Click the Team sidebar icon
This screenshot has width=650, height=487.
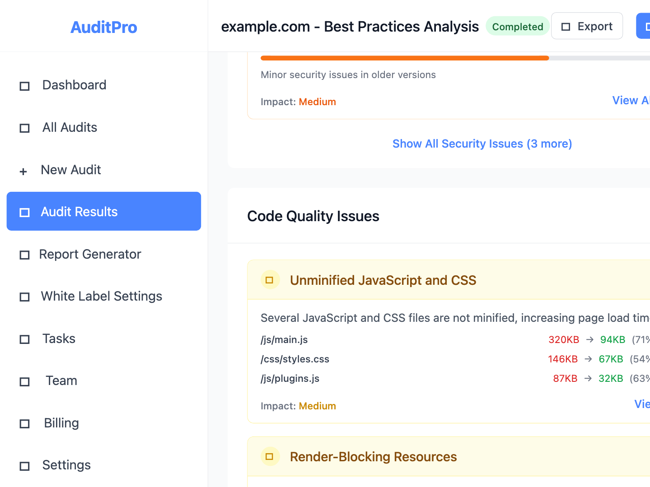24,382
